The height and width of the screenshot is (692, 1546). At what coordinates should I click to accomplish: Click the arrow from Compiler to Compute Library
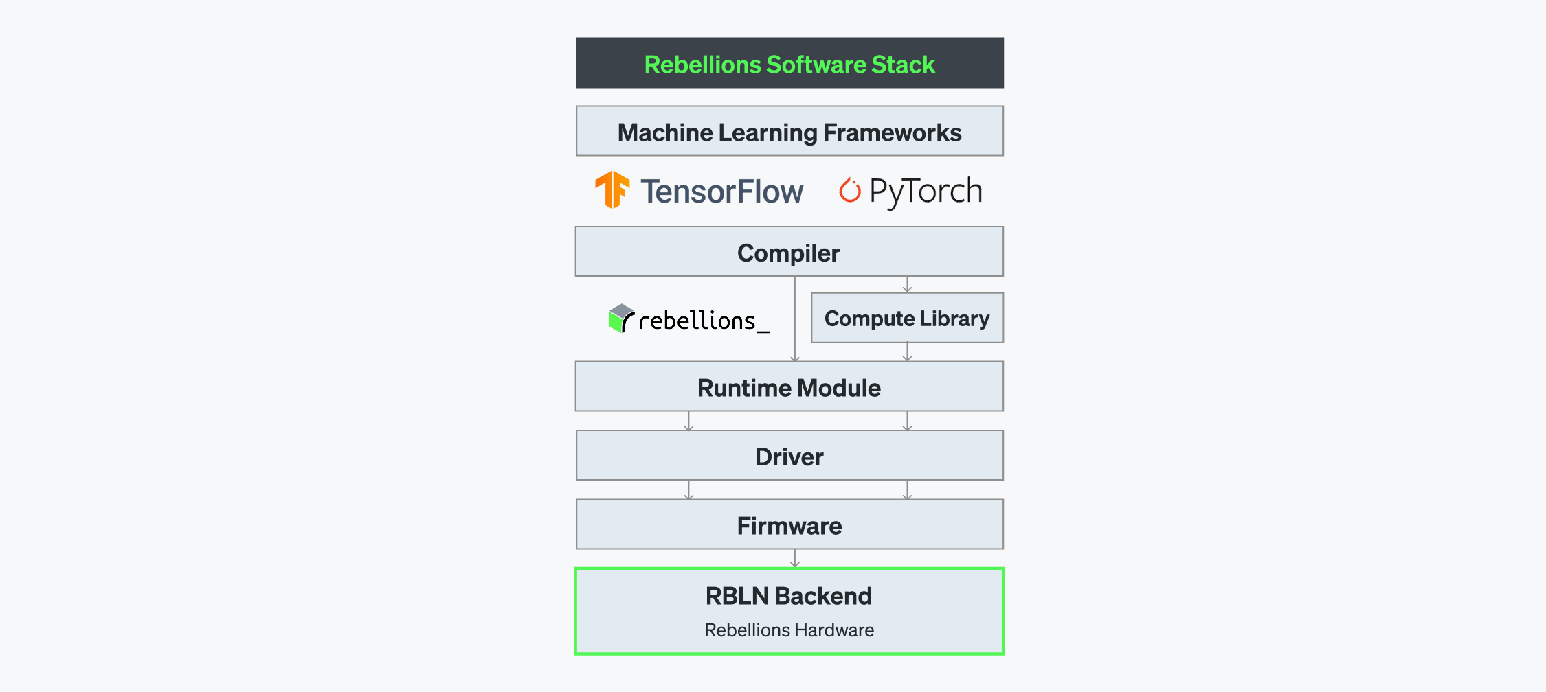pos(907,284)
